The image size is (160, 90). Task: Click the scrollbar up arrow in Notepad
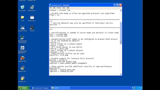click(121, 10)
